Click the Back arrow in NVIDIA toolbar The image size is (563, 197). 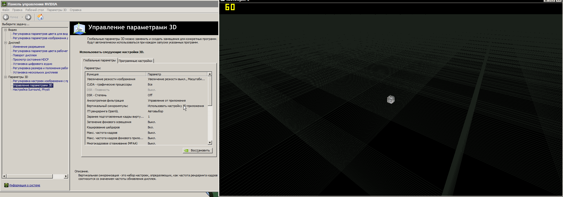point(6,17)
